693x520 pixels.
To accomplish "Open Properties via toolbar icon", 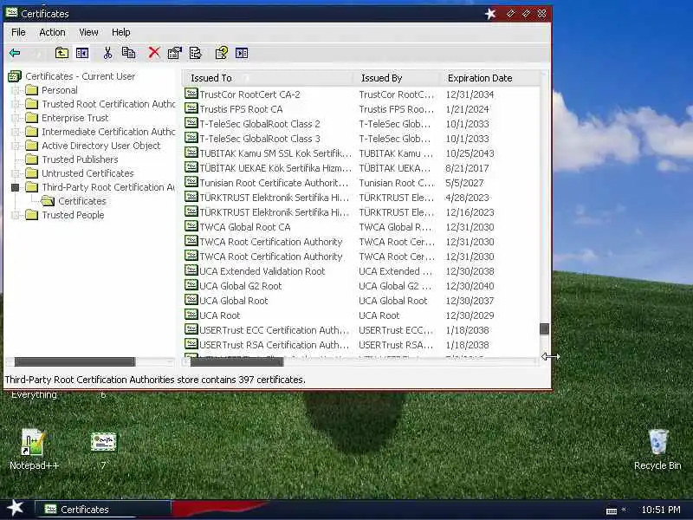I will [x=175, y=53].
